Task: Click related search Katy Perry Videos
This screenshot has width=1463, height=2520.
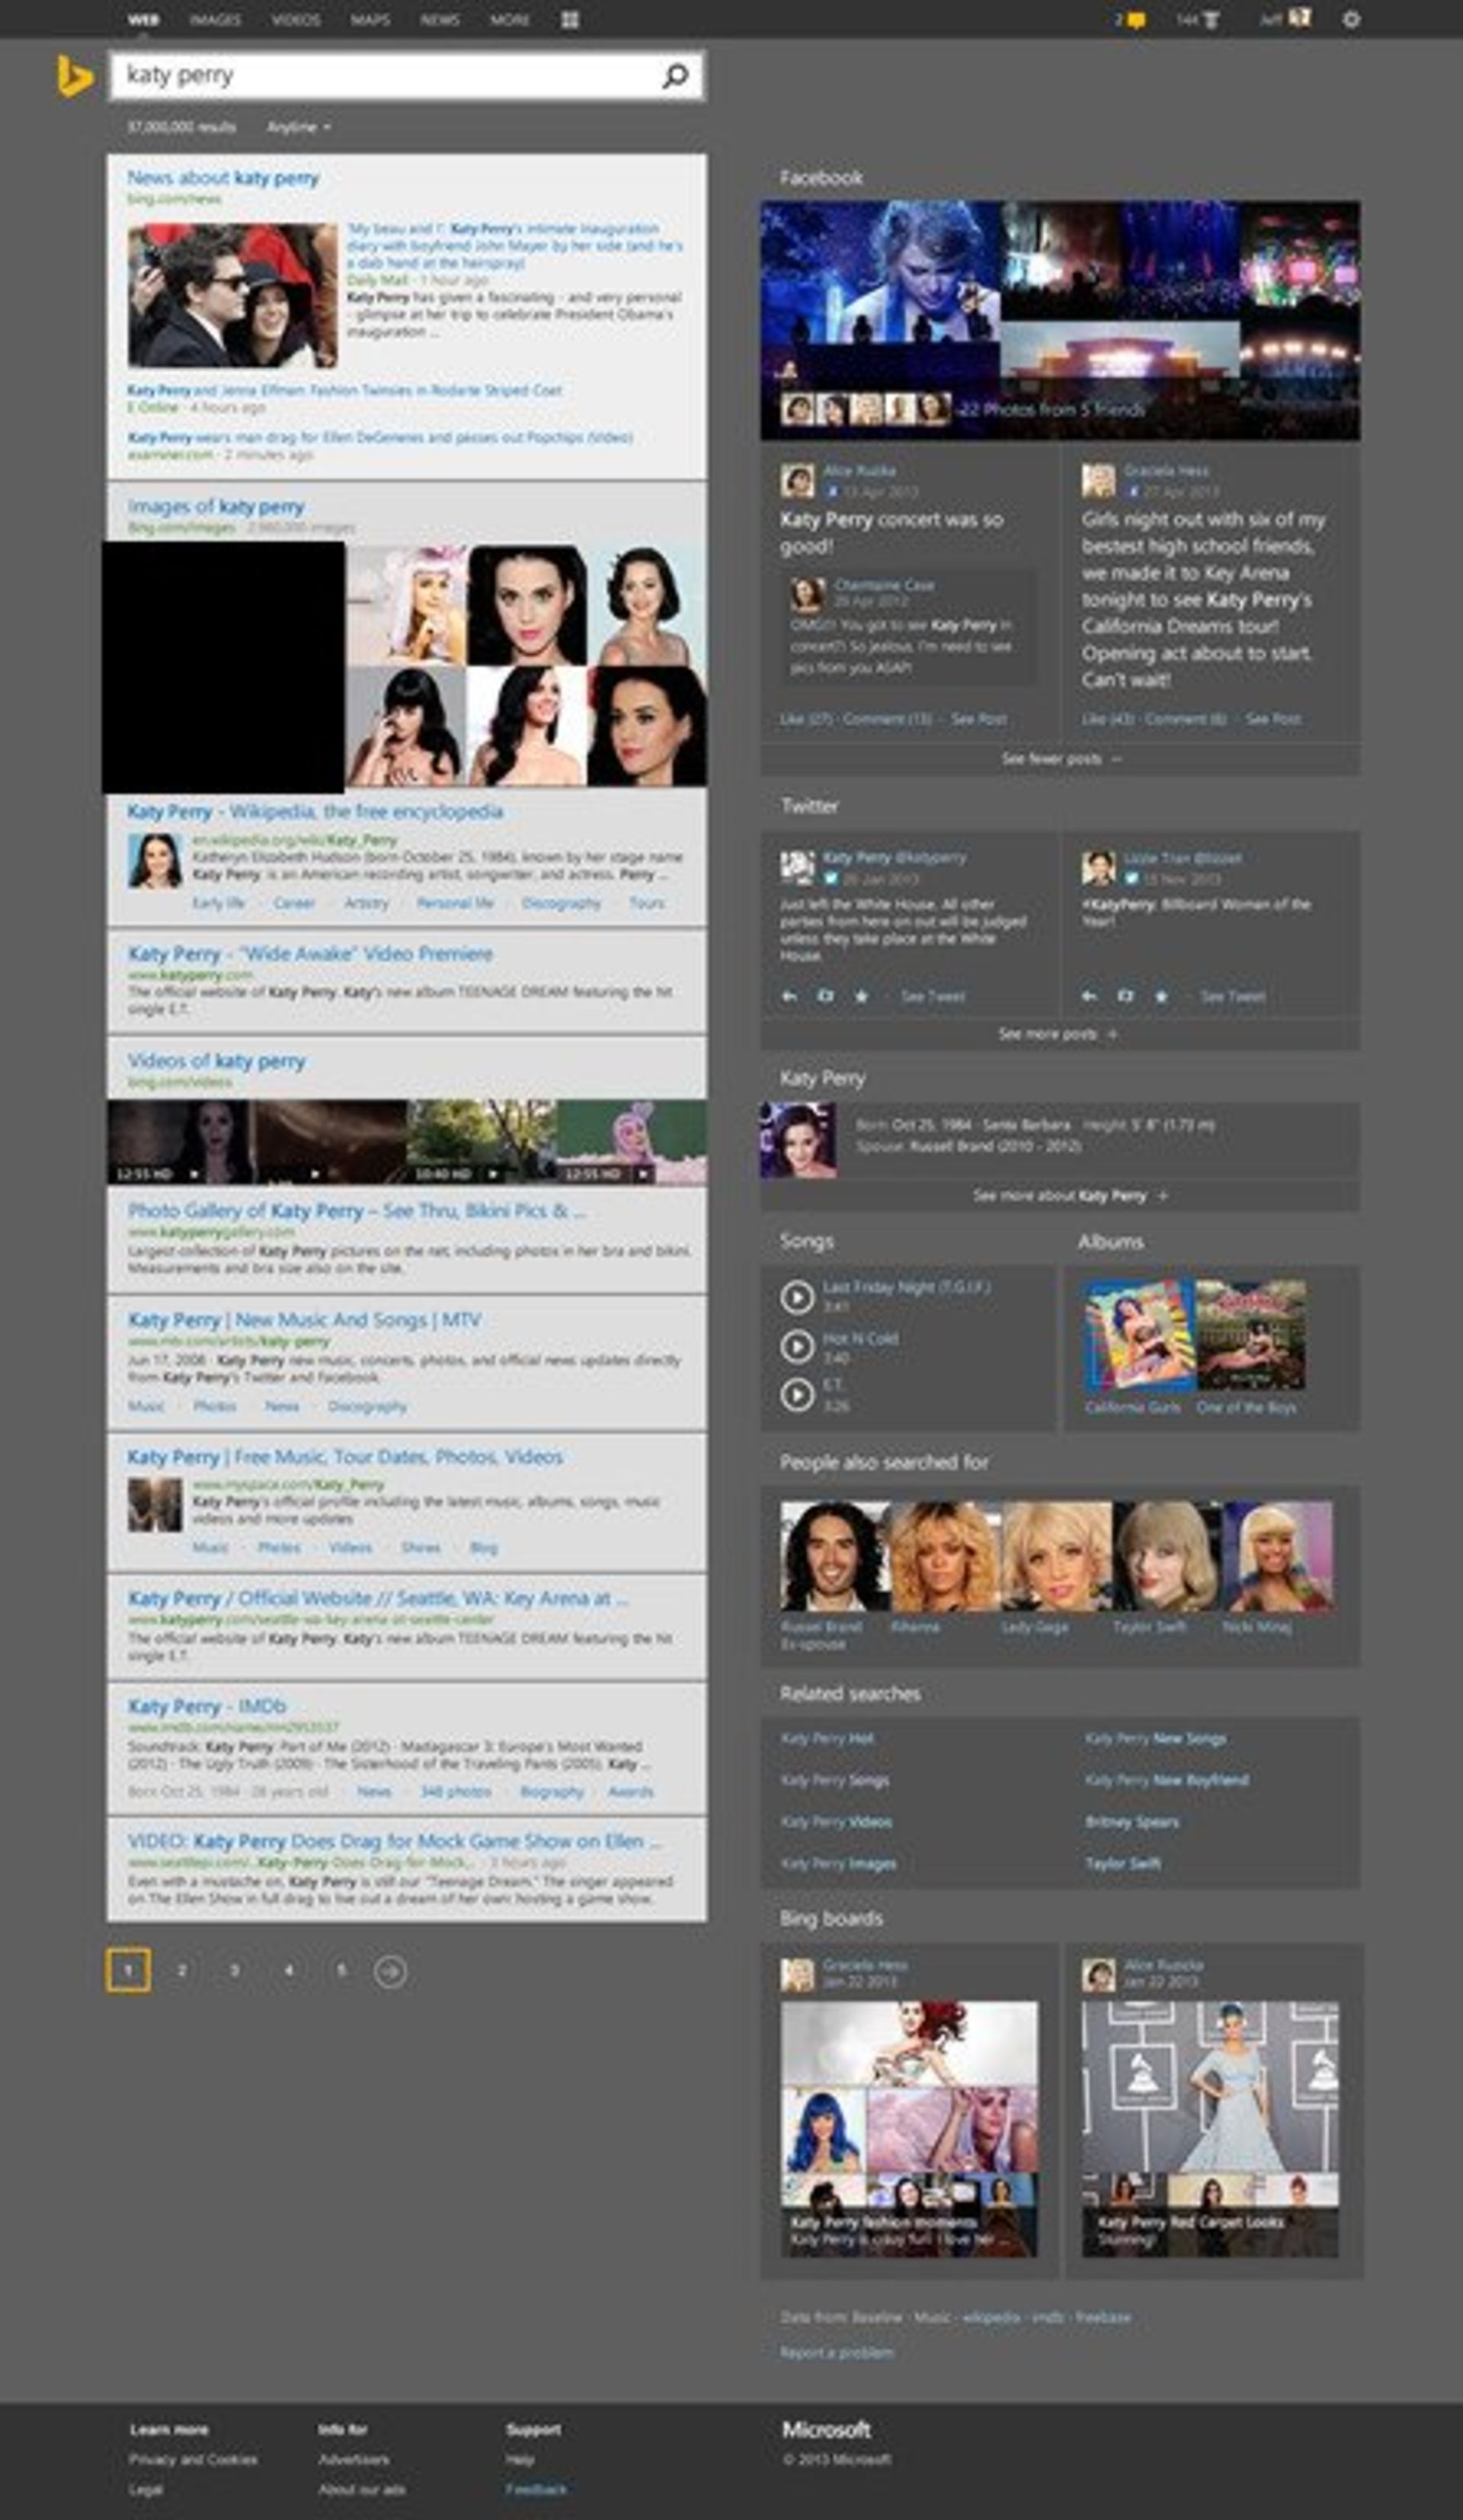Action: [x=837, y=1822]
